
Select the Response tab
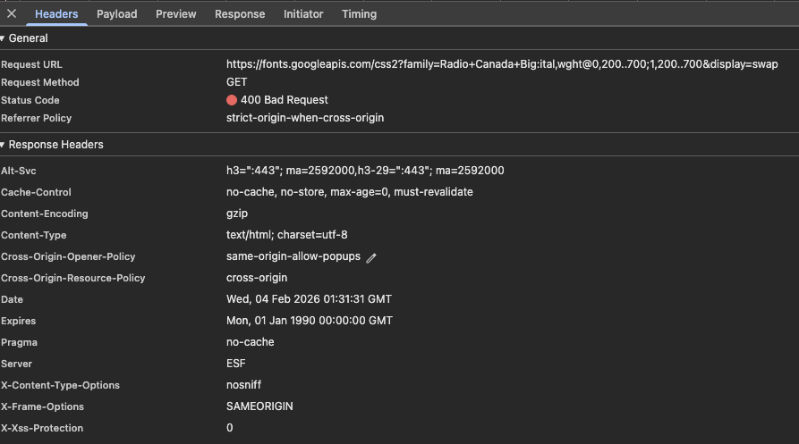click(x=240, y=14)
